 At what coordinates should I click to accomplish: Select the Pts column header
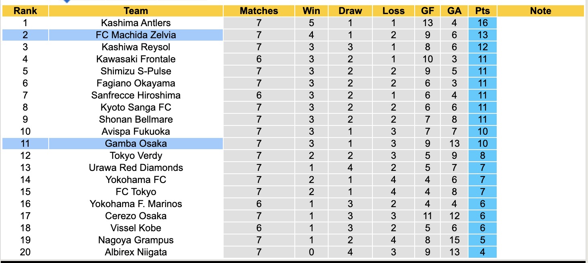pos(483,11)
